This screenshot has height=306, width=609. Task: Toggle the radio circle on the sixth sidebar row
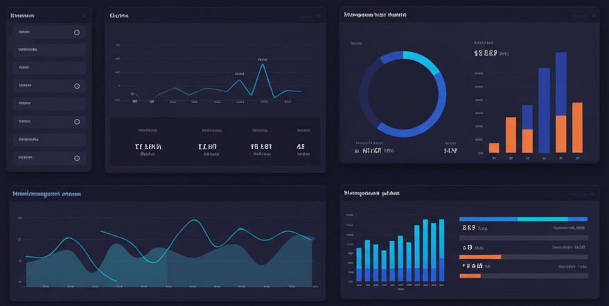coord(77,122)
